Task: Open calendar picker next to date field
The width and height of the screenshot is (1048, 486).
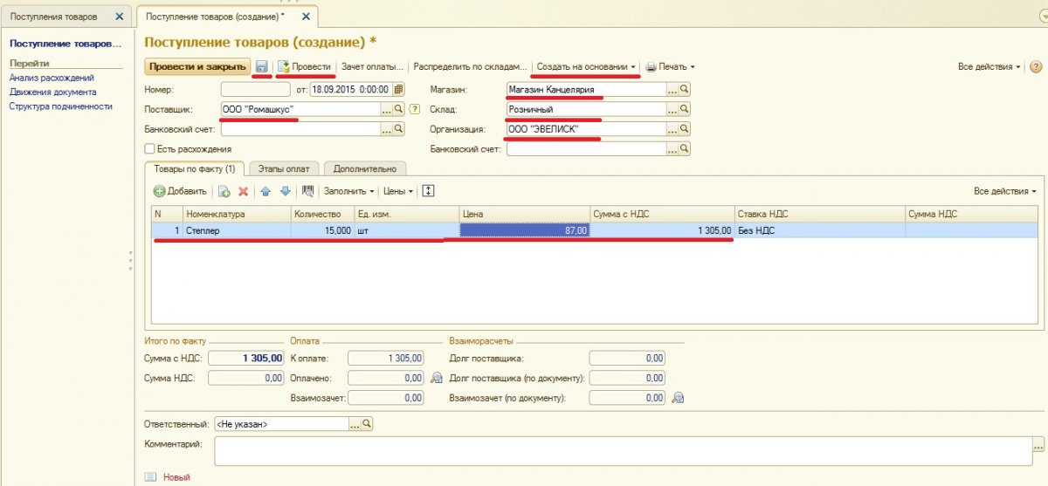Action: 398,88
